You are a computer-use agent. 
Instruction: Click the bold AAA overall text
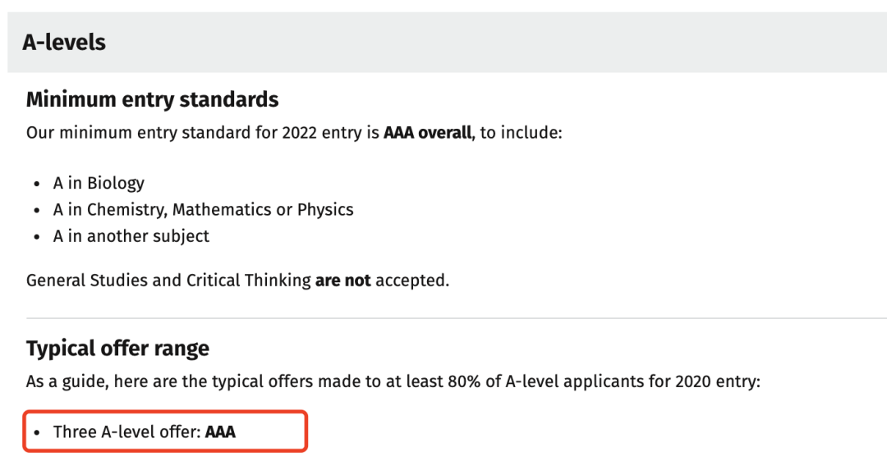pyautogui.click(x=428, y=132)
